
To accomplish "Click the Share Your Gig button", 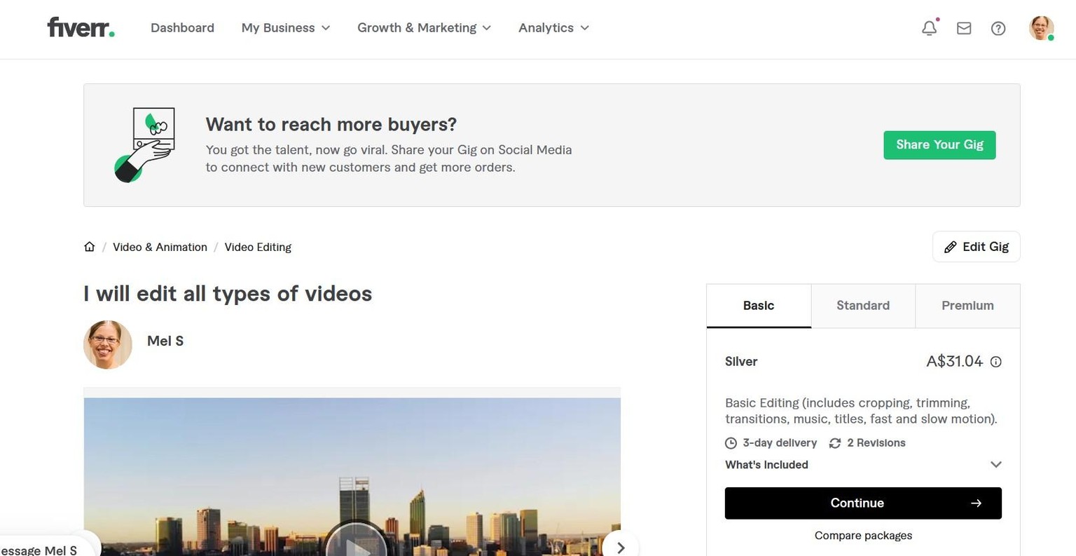I will pos(939,145).
